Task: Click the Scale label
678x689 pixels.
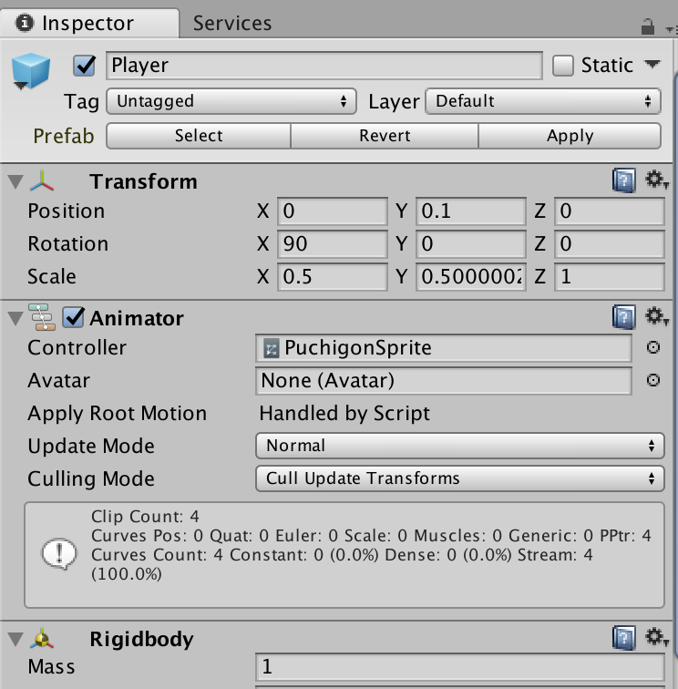Action: (52, 277)
